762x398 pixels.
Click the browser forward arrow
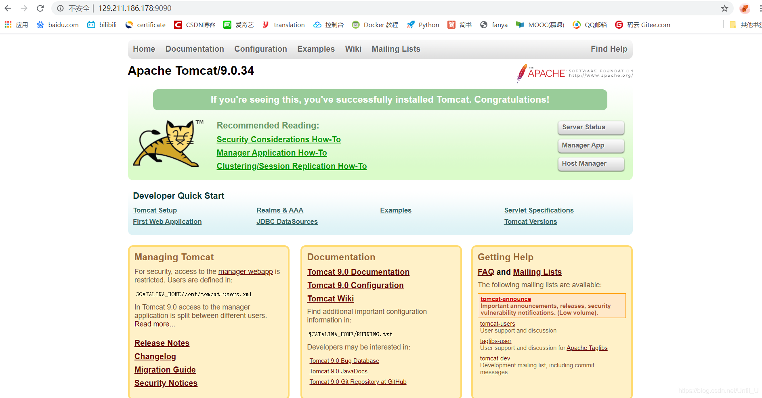(24, 8)
